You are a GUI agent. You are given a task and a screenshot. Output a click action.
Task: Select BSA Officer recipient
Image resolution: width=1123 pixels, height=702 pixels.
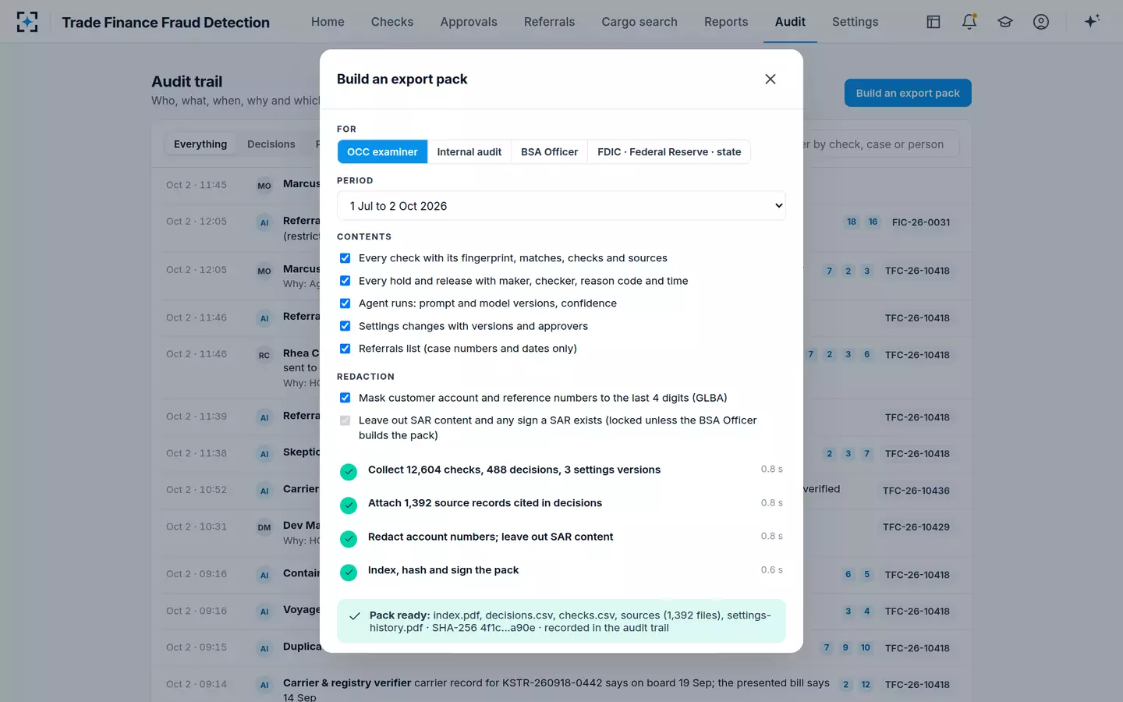tap(550, 152)
